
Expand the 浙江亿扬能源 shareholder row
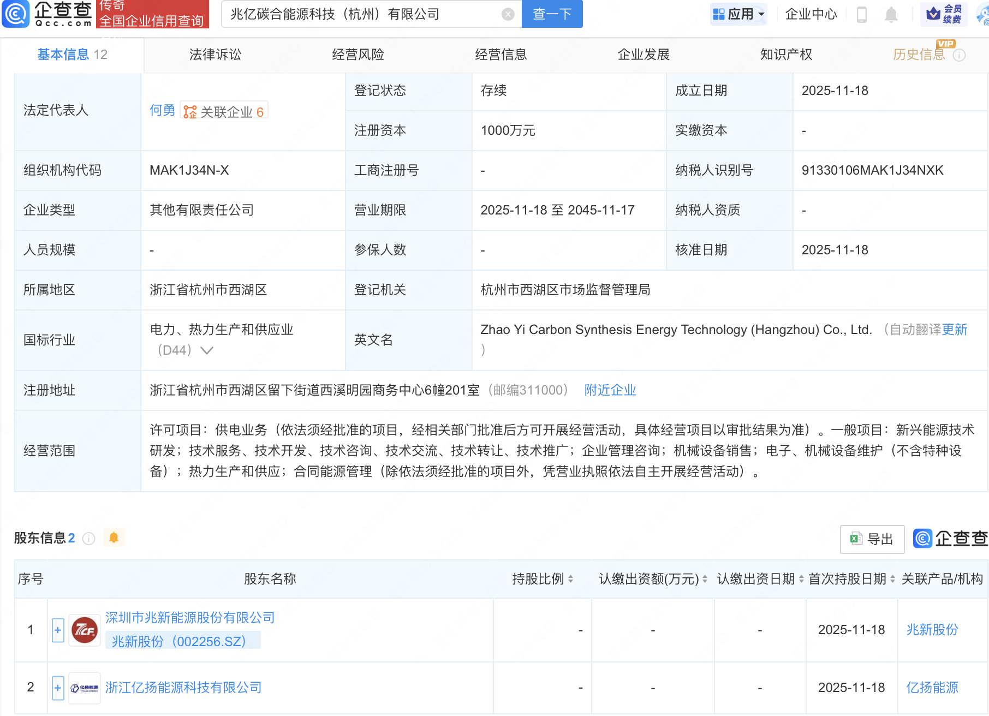[58, 688]
